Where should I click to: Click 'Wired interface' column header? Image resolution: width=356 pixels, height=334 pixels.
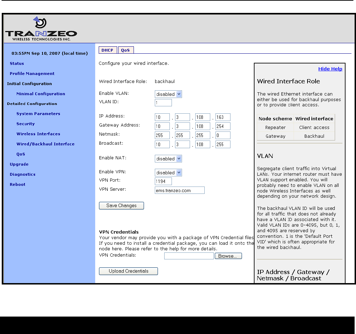[314, 119]
